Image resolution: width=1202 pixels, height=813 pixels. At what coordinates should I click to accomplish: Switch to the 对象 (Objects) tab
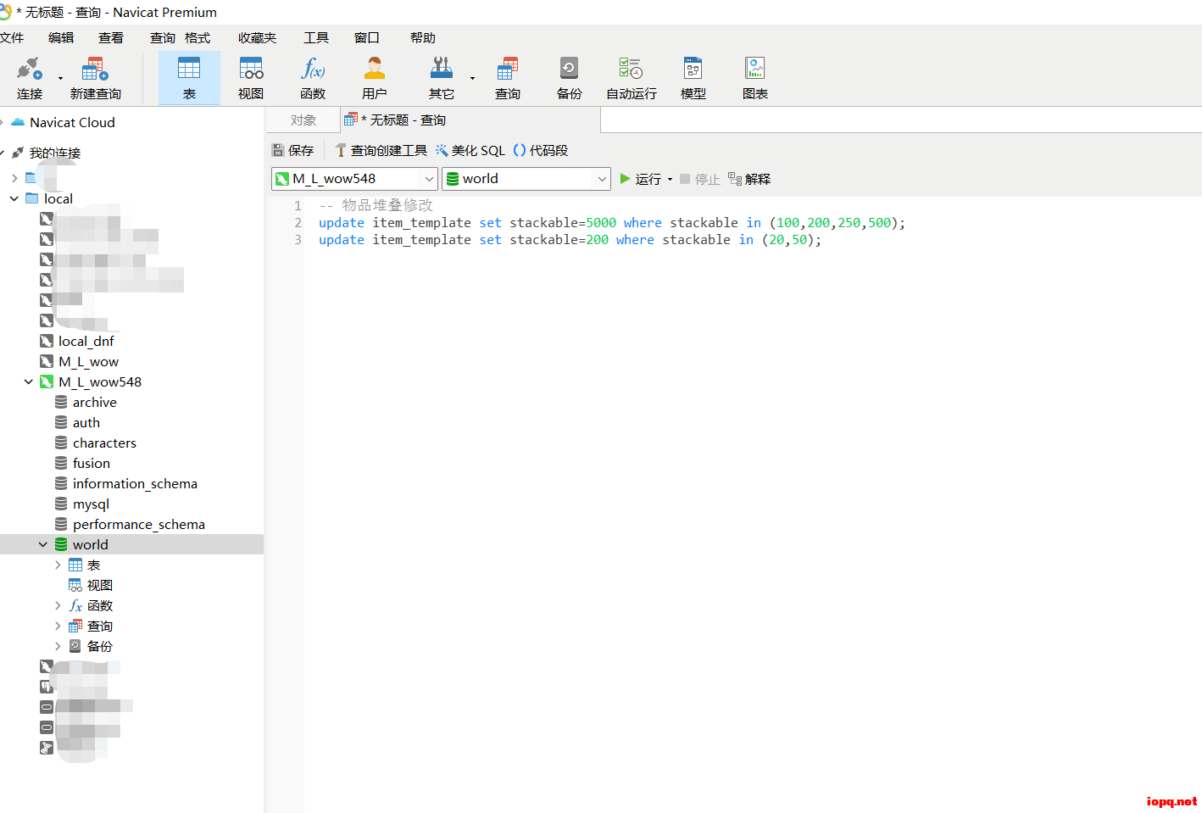[303, 120]
